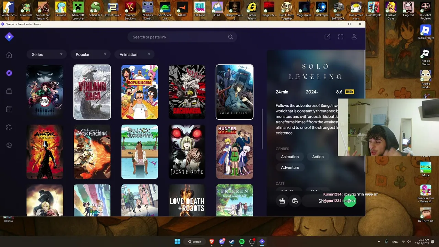Screen dimensions: 439x247
Task: Click the Search or paste link field
Action: click(x=182, y=37)
